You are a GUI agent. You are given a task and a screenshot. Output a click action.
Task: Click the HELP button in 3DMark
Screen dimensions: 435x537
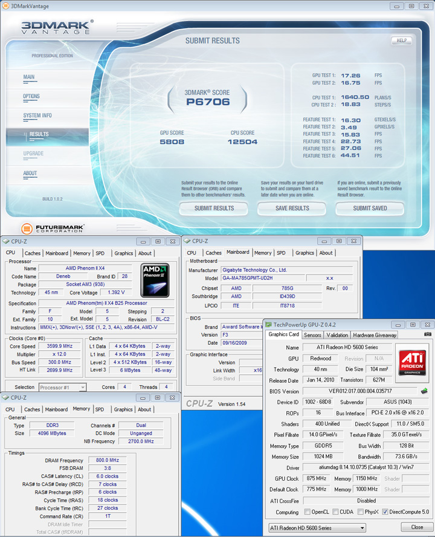401,41
